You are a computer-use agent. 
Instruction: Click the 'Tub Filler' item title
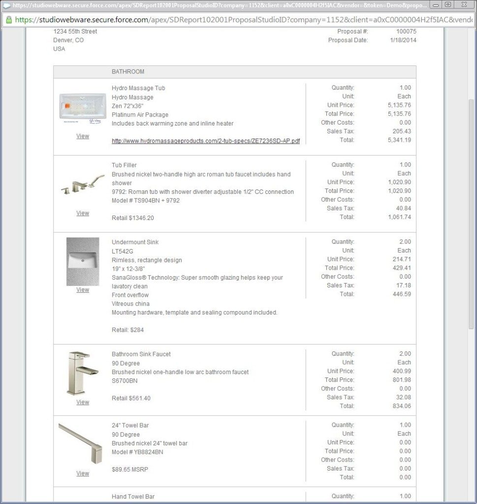[124, 165]
